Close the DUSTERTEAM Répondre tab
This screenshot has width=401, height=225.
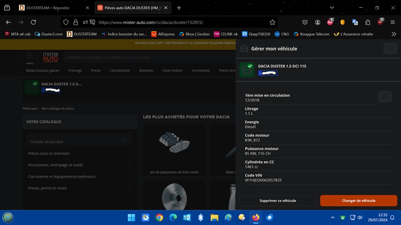[x=87, y=8]
